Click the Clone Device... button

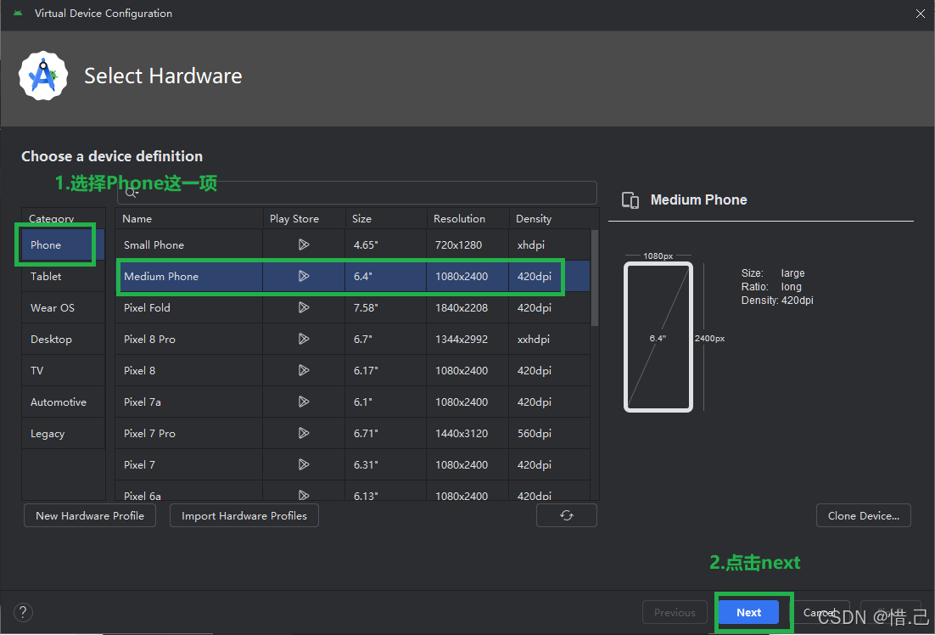864,515
